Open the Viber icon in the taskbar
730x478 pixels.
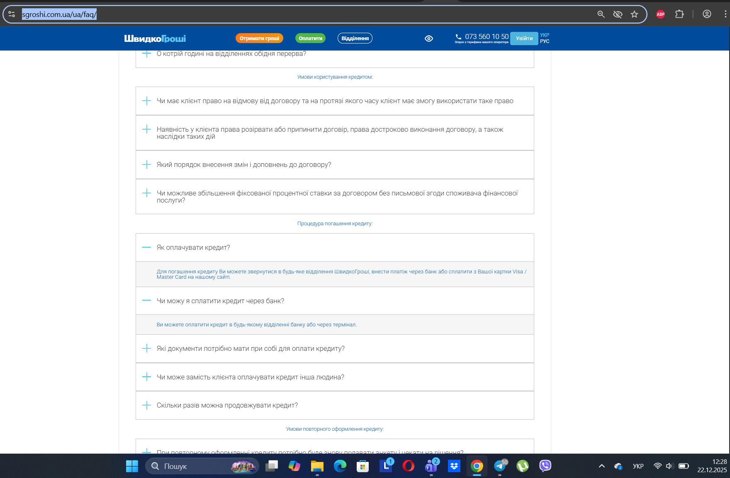tap(545, 466)
